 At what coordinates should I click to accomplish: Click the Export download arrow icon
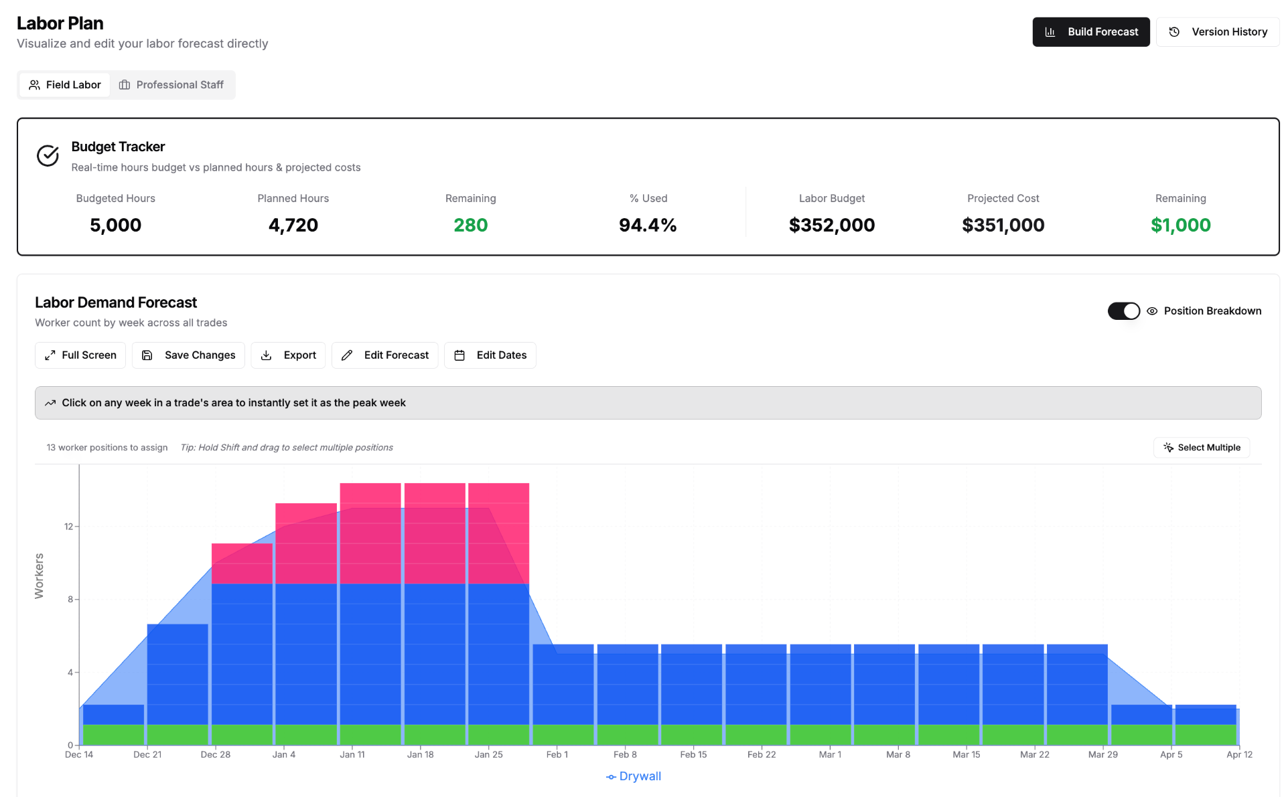266,355
